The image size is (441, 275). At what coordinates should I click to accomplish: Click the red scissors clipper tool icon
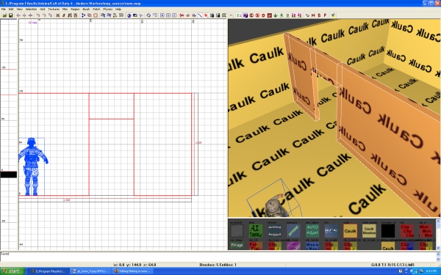click(x=182, y=15)
